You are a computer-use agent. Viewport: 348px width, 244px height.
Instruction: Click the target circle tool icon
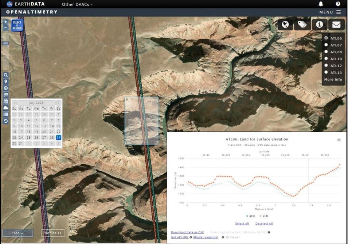(6, 88)
